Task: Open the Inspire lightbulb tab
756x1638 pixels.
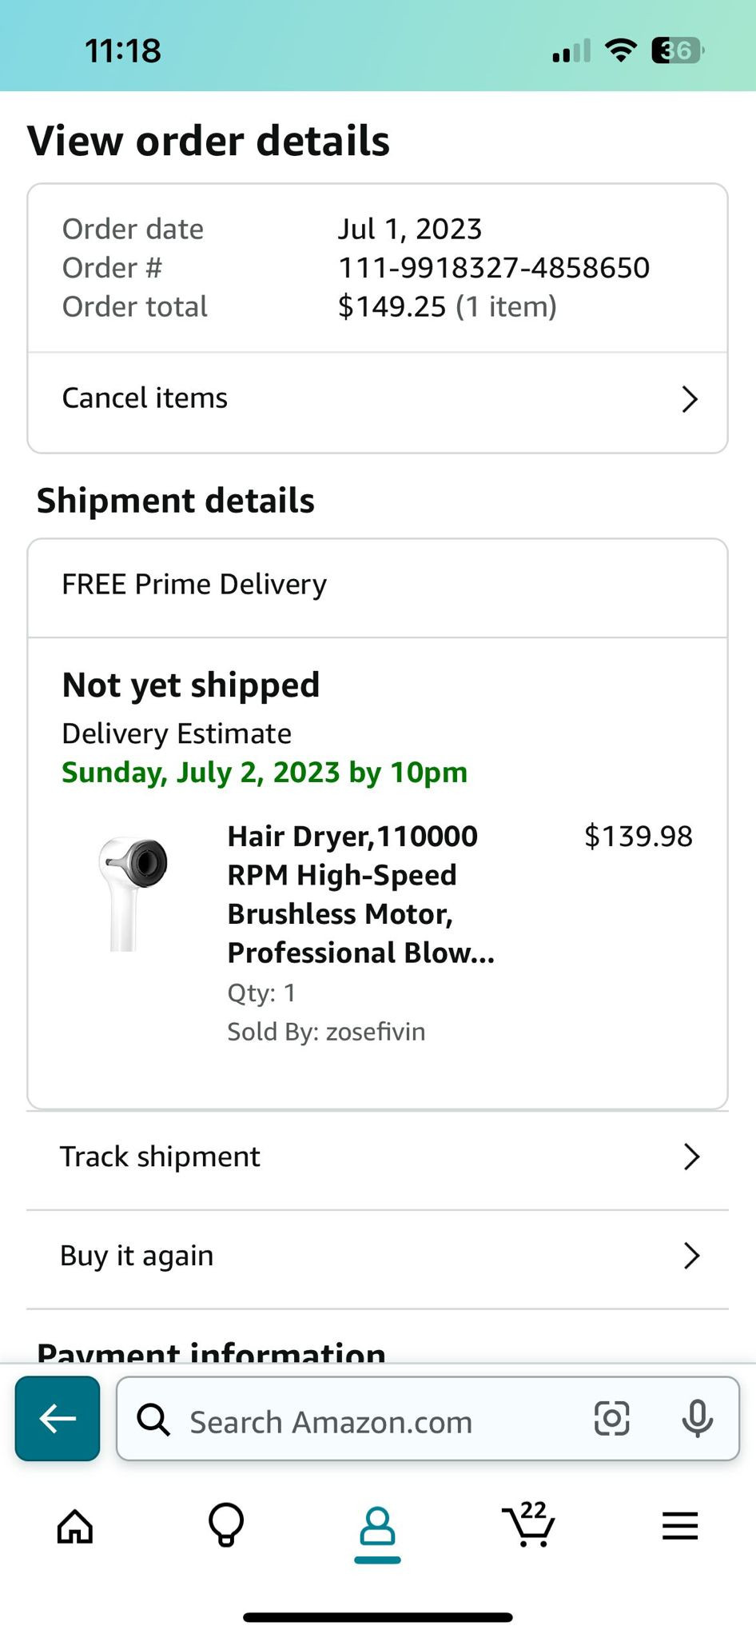Action: coord(226,1526)
